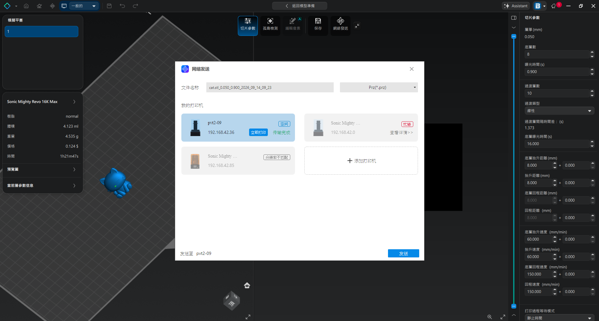
Task: Increase 底層數 value with up stepper
Action: (x=592, y=52)
